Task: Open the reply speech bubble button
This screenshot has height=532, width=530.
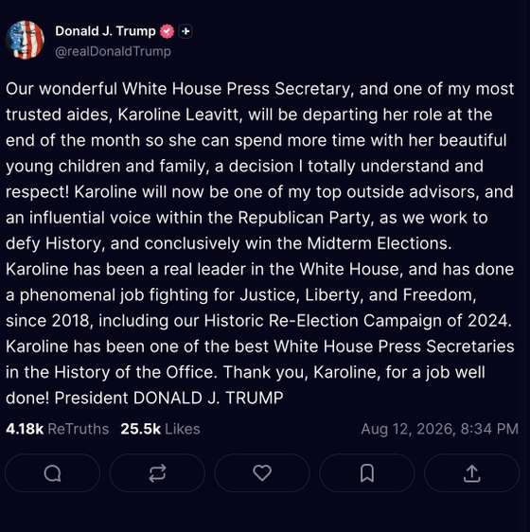Action: (52, 473)
